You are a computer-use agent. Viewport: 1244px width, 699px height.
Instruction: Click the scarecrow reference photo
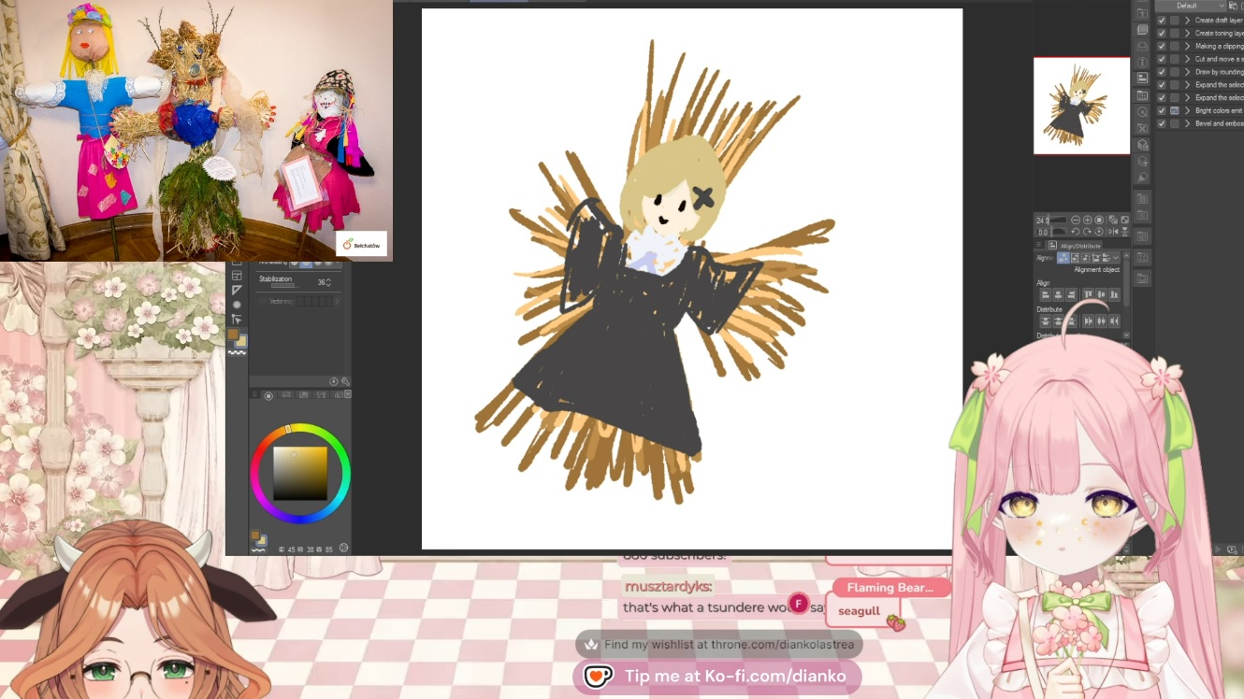pyautogui.click(x=196, y=130)
